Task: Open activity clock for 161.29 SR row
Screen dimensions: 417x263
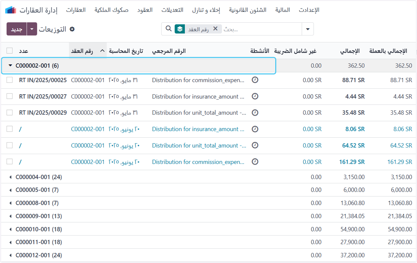Action: 255,162
